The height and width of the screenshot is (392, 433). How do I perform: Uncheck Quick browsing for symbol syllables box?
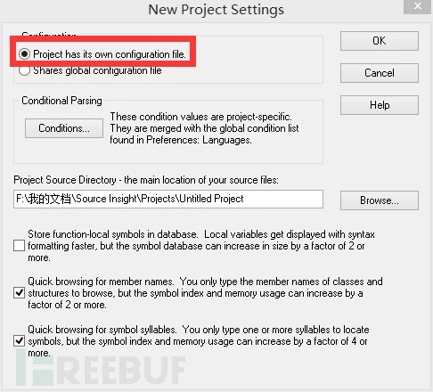19,340
